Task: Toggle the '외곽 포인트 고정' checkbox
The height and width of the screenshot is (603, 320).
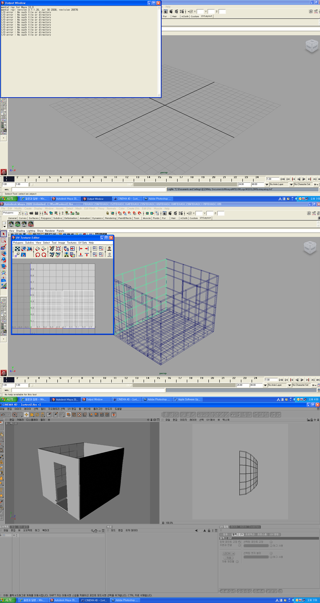Action: click(x=239, y=542)
